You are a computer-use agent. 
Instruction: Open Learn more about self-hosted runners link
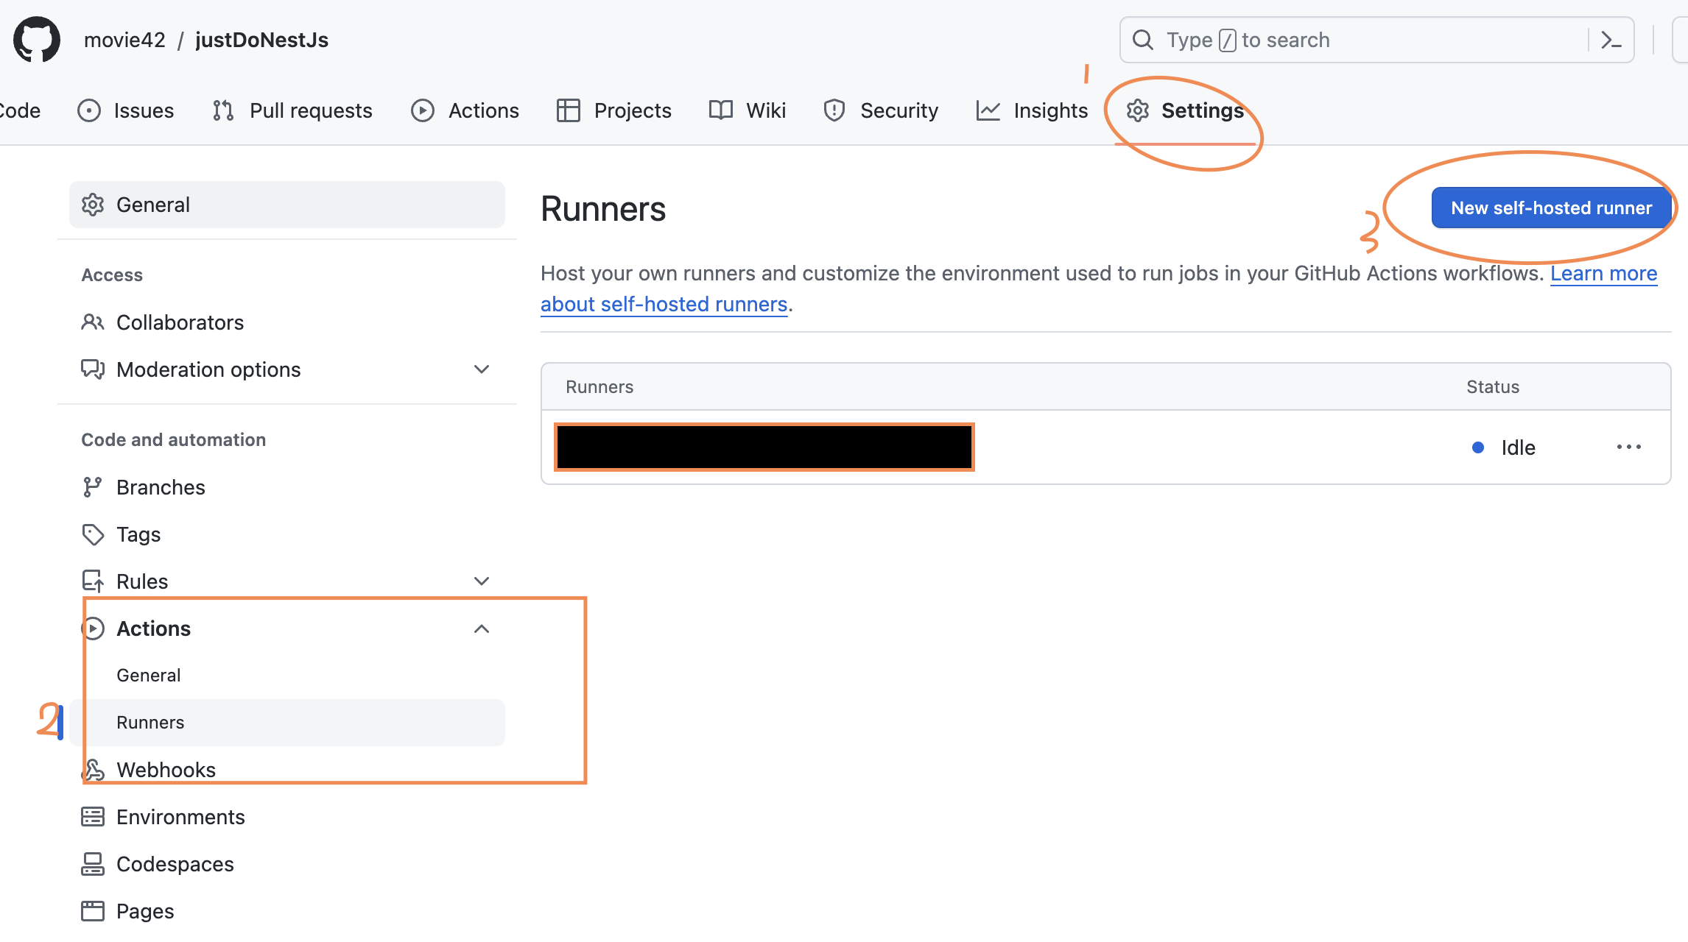(1603, 274)
